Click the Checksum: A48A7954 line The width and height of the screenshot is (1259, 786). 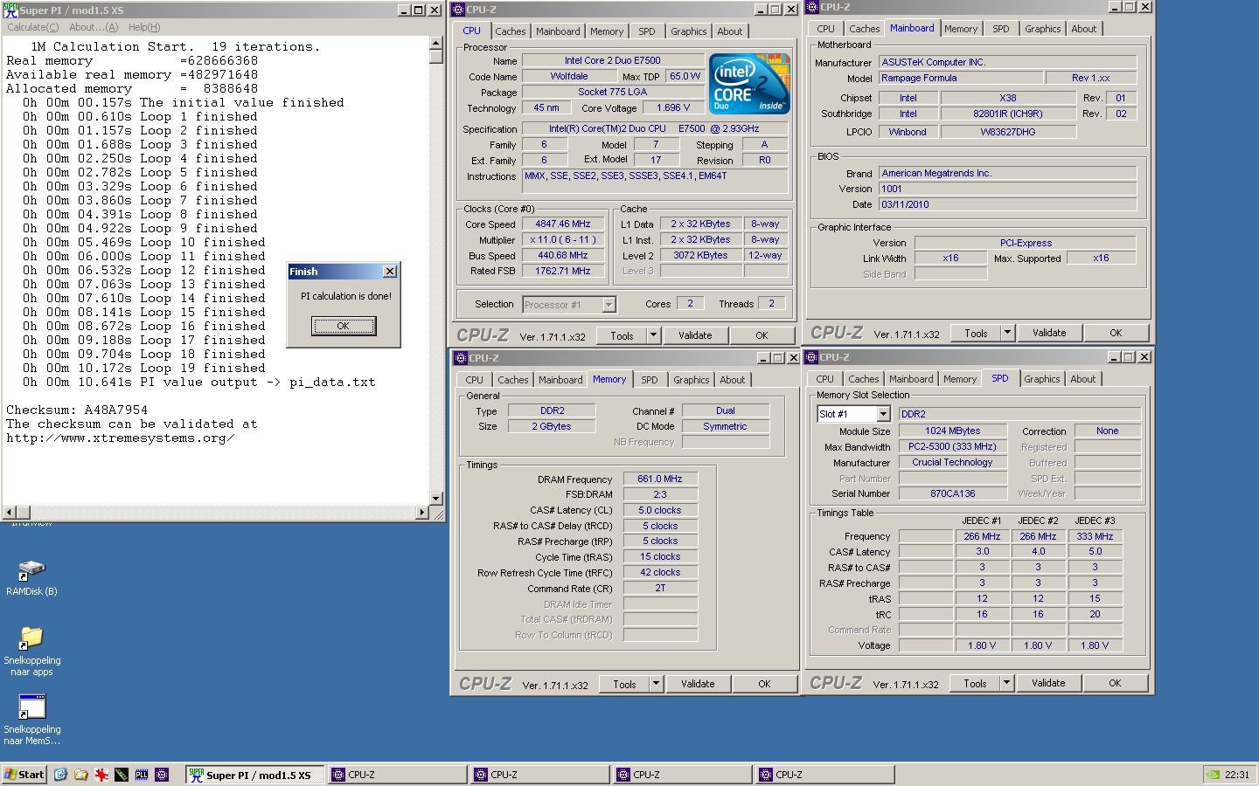coord(77,410)
